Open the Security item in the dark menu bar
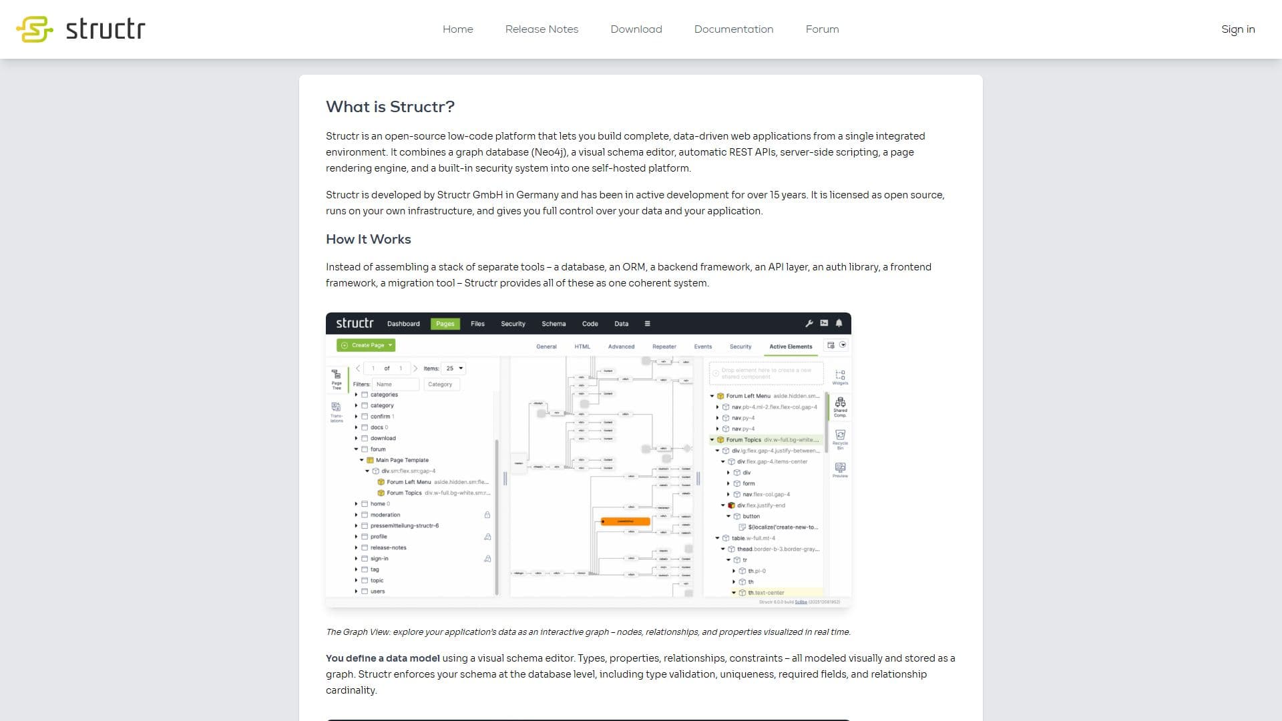 [x=513, y=324]
